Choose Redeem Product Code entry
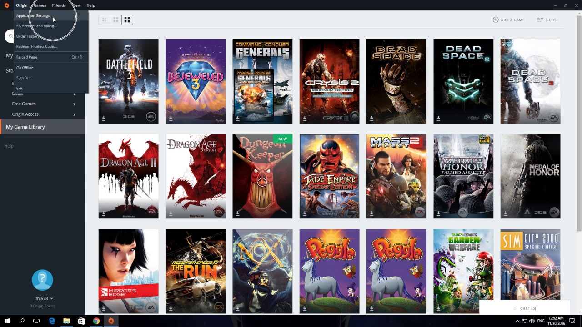582x327 pixels. point(51,46)
